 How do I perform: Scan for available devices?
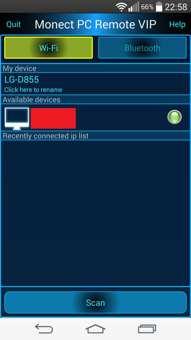coord(95,302)
